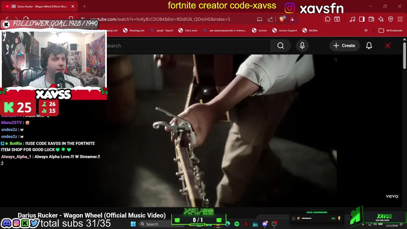
Task: Open see saved passwords bookmark
Action: tap(224, 31)
